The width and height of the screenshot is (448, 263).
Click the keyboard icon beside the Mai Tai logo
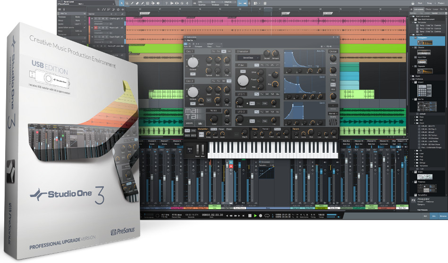[200, 123]
